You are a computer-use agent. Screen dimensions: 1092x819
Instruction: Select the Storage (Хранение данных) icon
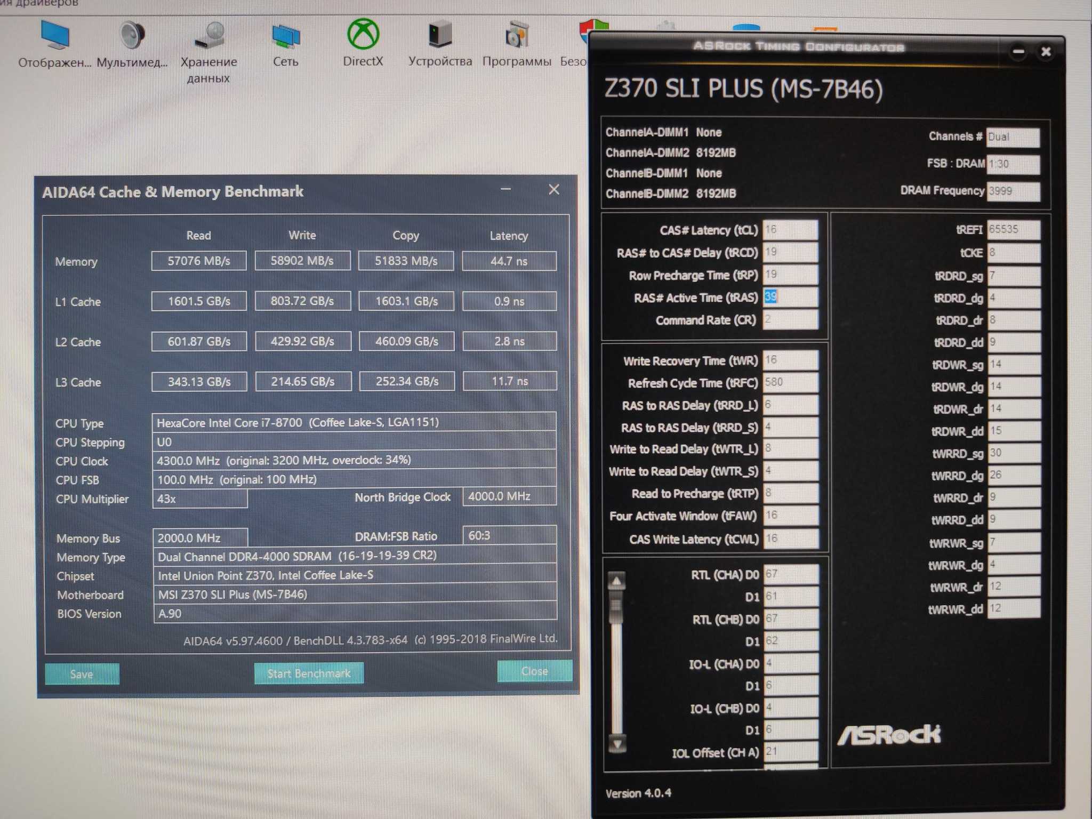click(x=208, y=36)
